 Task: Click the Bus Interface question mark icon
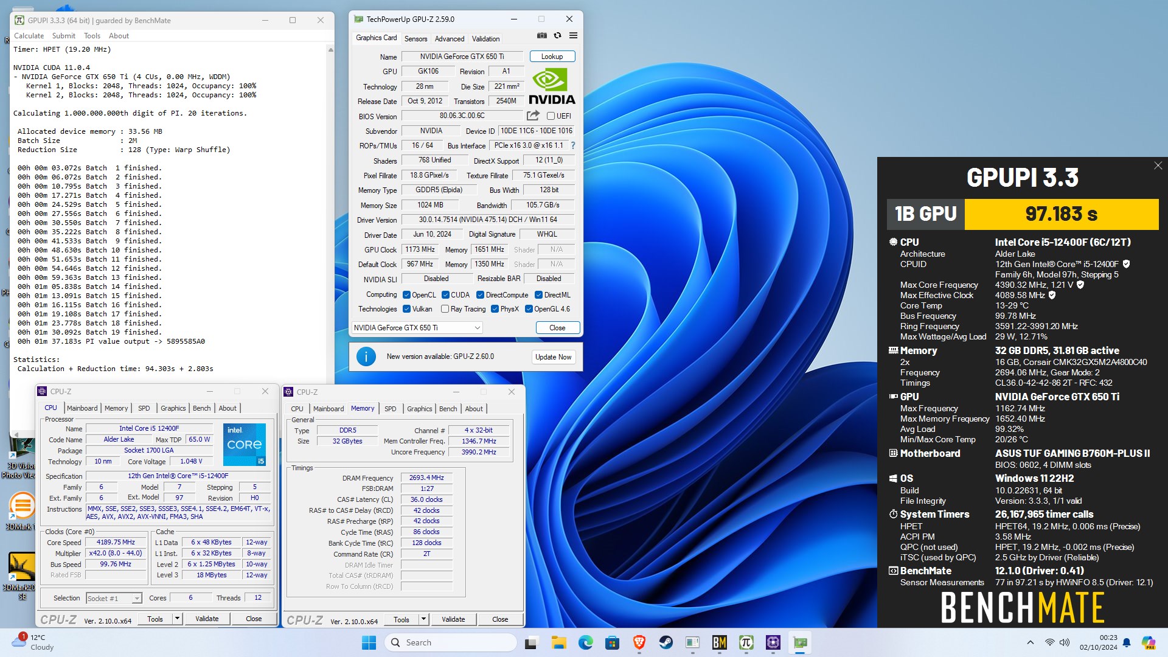coord(572,145)
